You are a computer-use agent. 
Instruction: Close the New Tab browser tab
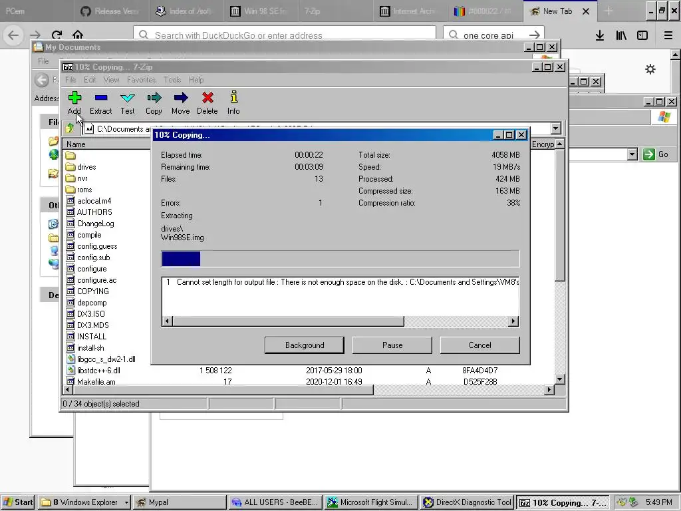click(586, 11)
